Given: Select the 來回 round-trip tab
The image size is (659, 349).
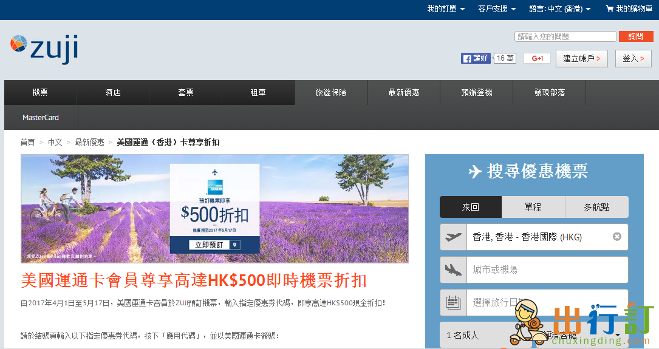Looking at the screenshot, I should click(471, 207).
